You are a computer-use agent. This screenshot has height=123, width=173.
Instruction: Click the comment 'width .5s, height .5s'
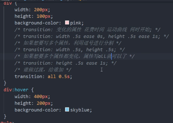tap(70, 50)
